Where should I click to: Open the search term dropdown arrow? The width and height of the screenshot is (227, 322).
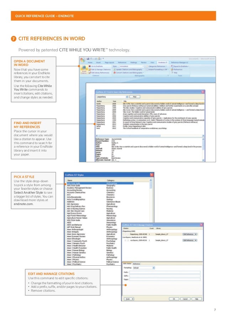coord(127,97)
